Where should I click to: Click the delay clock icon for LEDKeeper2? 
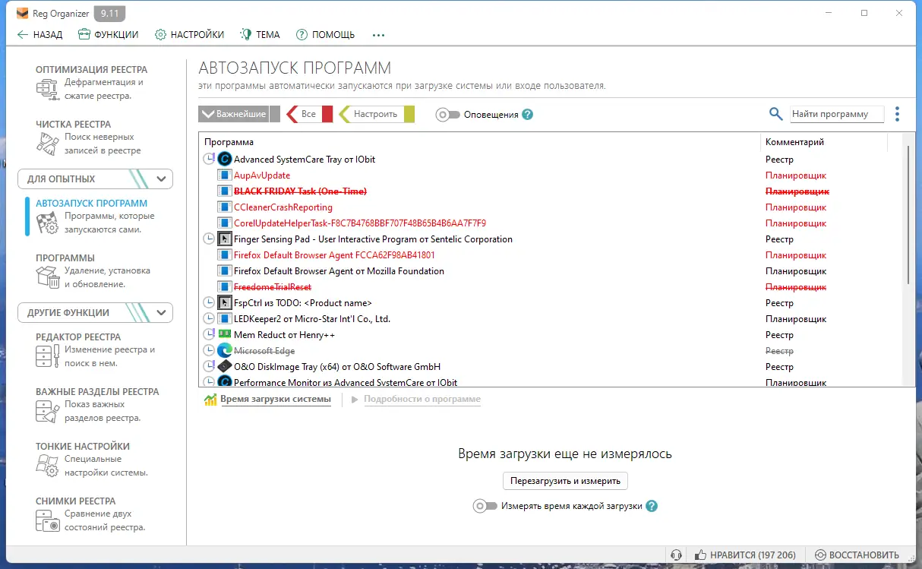(210, 319)
